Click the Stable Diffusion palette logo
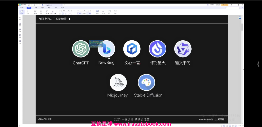The height and width of the screenshot is (127, 262). coord(147,83)
